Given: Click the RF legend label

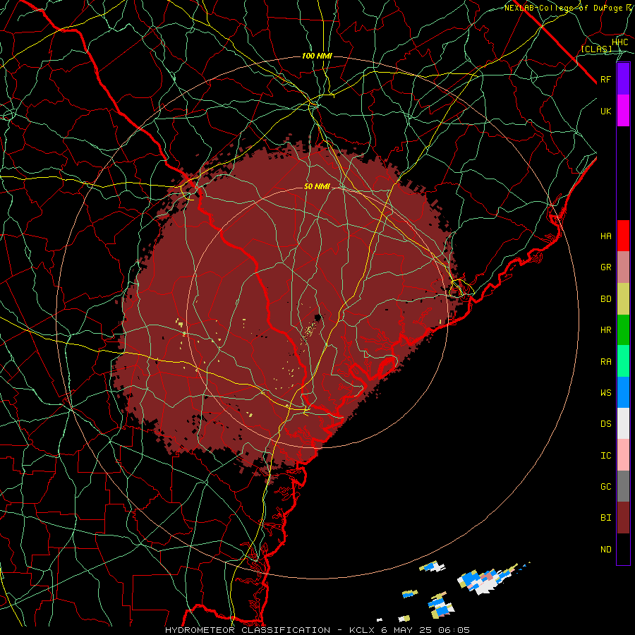Looking at the screenshot, I should 605,79.
